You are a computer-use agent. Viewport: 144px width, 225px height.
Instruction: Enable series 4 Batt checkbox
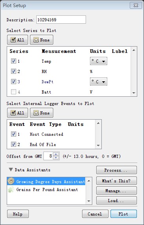coord(13,92)
